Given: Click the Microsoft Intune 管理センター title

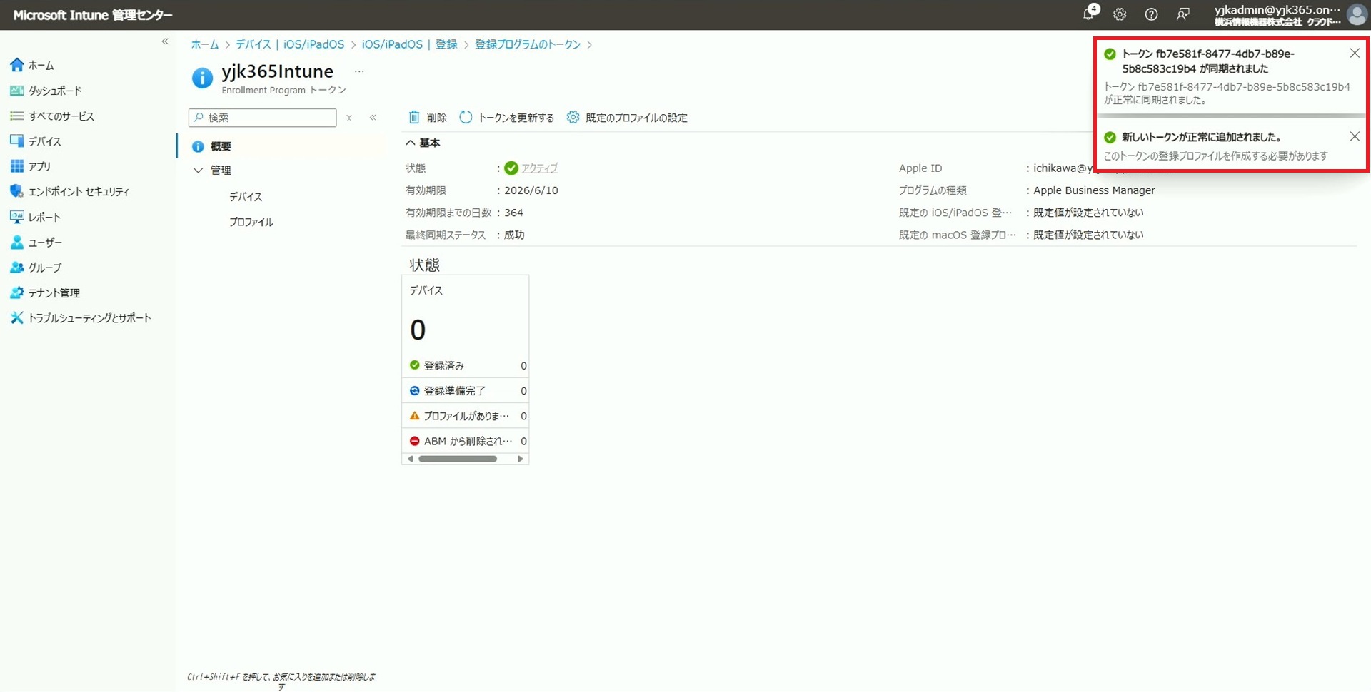Looking at the screenshot, I should tap(93, 15).
